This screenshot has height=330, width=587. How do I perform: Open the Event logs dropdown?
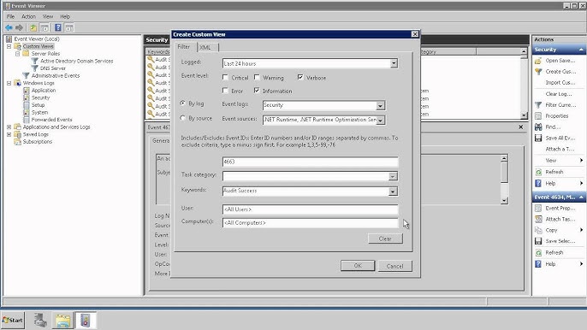click(380, 105)
